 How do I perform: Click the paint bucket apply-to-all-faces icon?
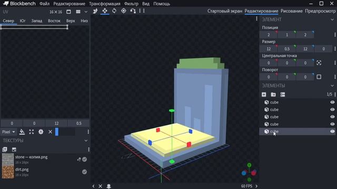(22, 132)
